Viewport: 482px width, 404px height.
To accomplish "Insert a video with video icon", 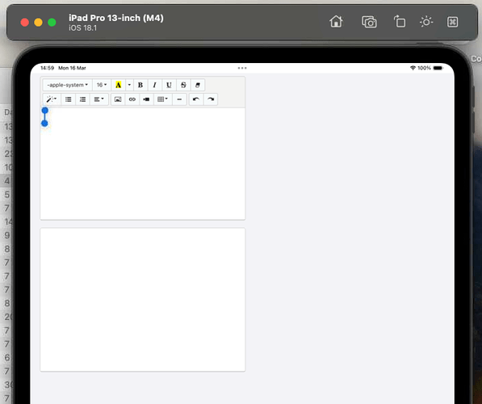I will 146,99.
